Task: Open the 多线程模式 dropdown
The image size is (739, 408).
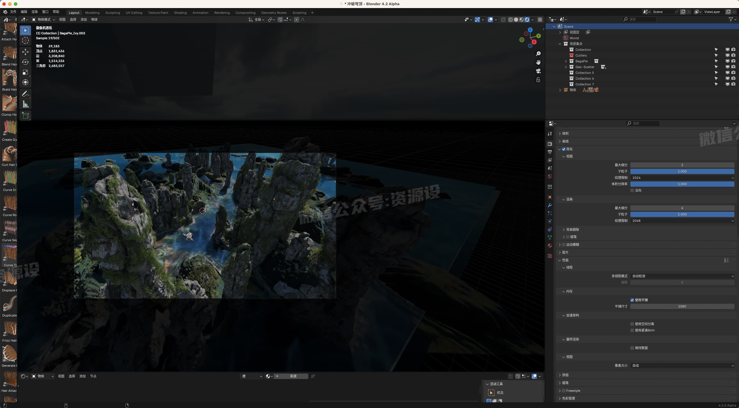Action: click(x=682, y=276)
